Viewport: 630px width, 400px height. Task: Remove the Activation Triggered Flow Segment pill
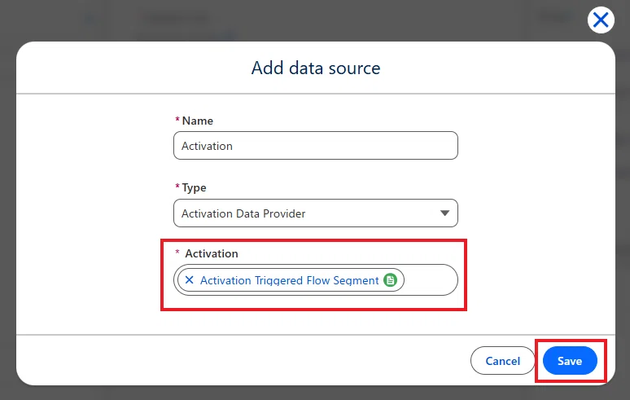tap(189, 279)
